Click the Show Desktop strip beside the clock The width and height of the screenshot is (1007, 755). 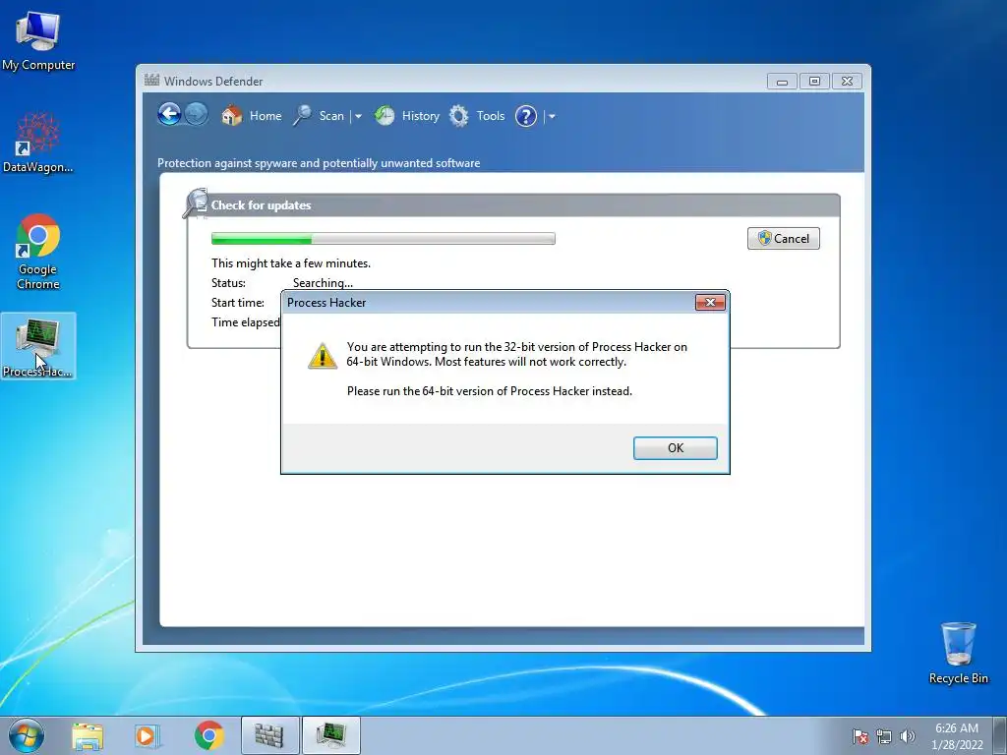(1000, 735)
